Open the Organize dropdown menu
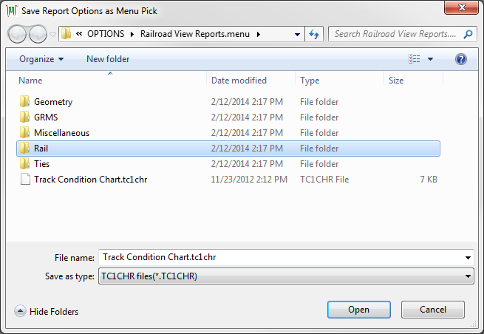Image resolution: width=484 pixels, height=334 pixels. coord(41,59)
